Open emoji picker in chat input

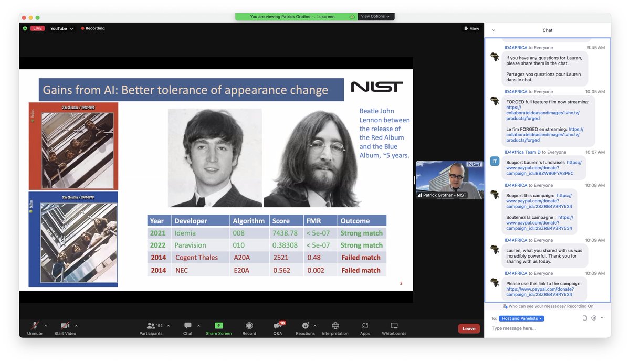pyautogui.click(x=594, y=318)
